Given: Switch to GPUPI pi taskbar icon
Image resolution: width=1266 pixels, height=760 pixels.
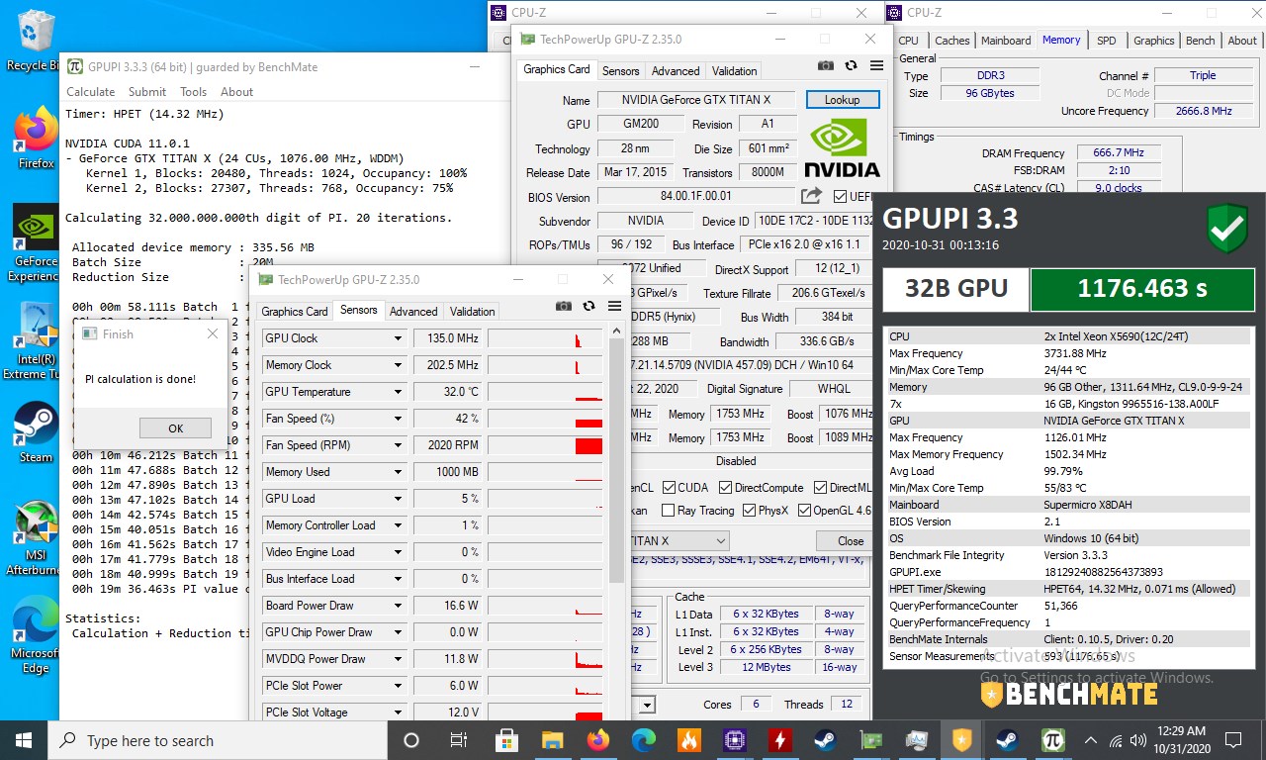Looking at the screenshot, I should [1052, 740].
